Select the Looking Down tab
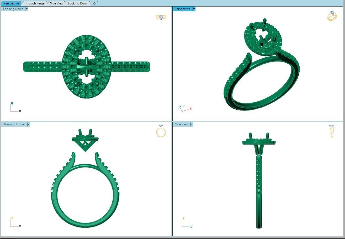Image resolution: width=345 pixels, height=239 pixels. point(78,3)
